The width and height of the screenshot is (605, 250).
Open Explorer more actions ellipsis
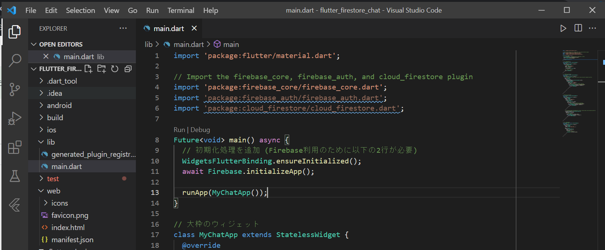[x=123, y=28]
